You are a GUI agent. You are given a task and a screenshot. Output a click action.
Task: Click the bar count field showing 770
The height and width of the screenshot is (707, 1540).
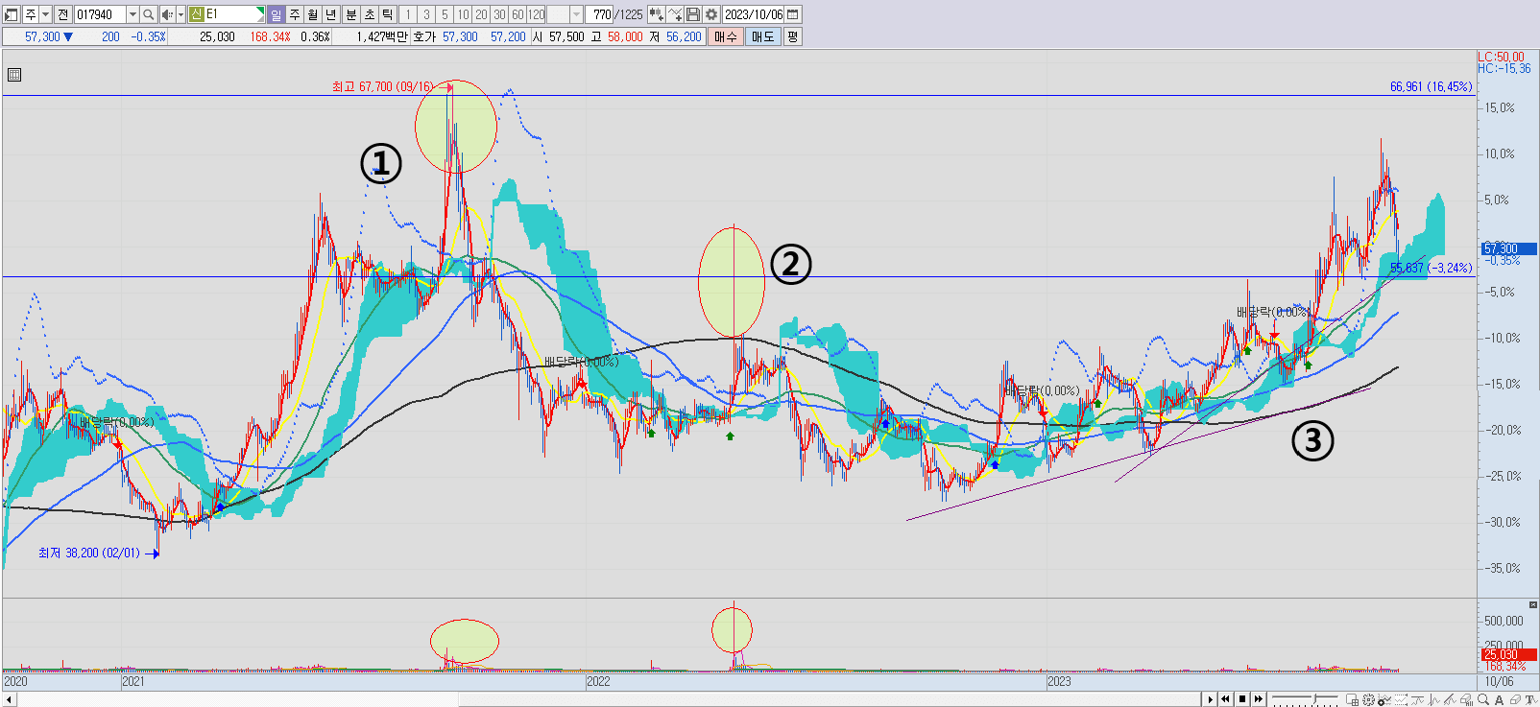[x=601, y=14]
